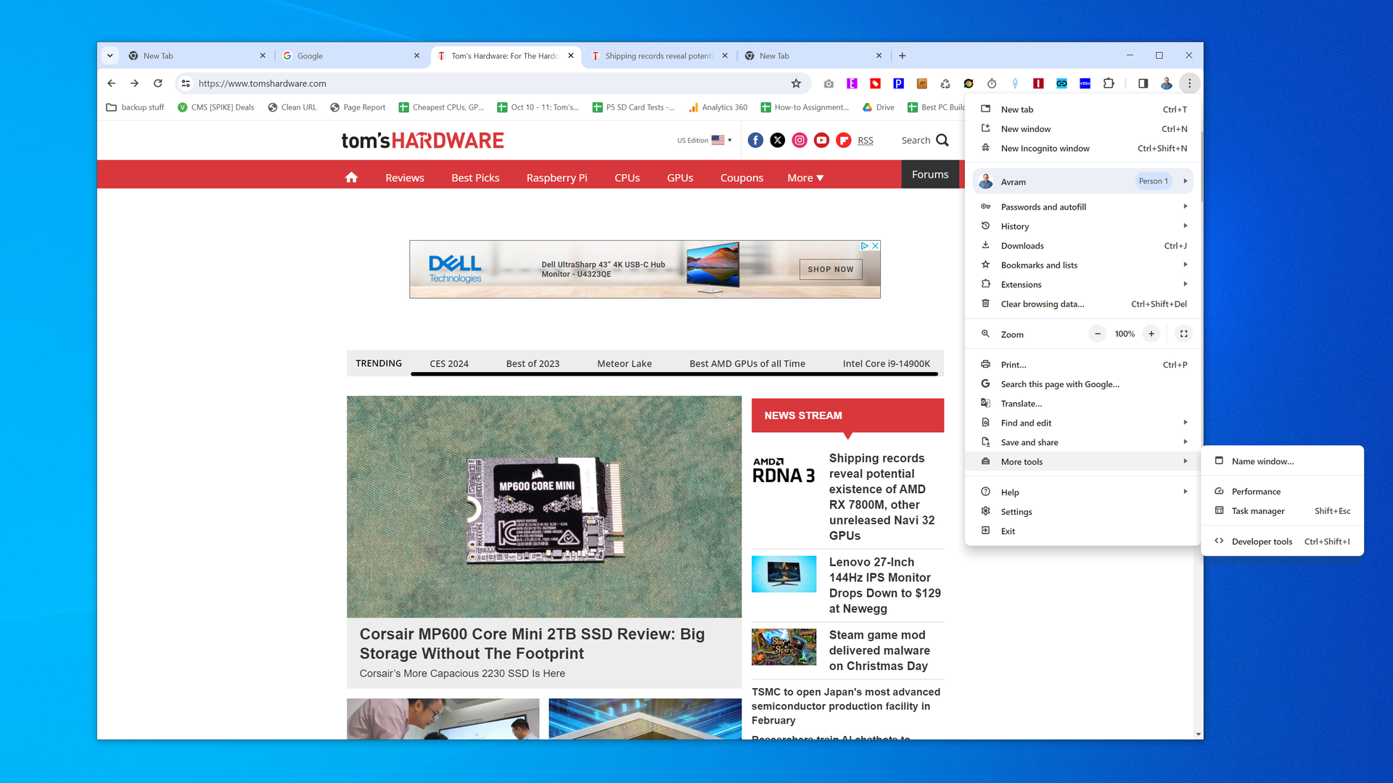The image size is (1393, 783).
Task: Reload the page with the refresh icon
Action: click(x=158, y=83)
